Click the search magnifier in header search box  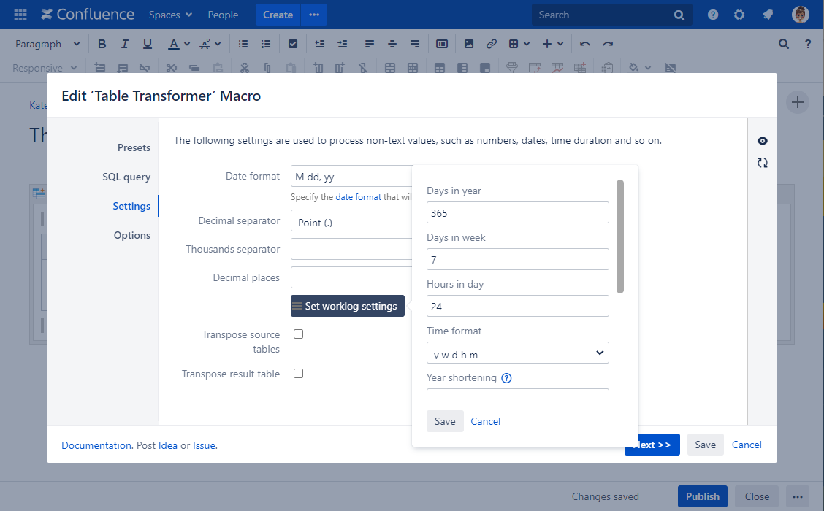pos(679,15)
